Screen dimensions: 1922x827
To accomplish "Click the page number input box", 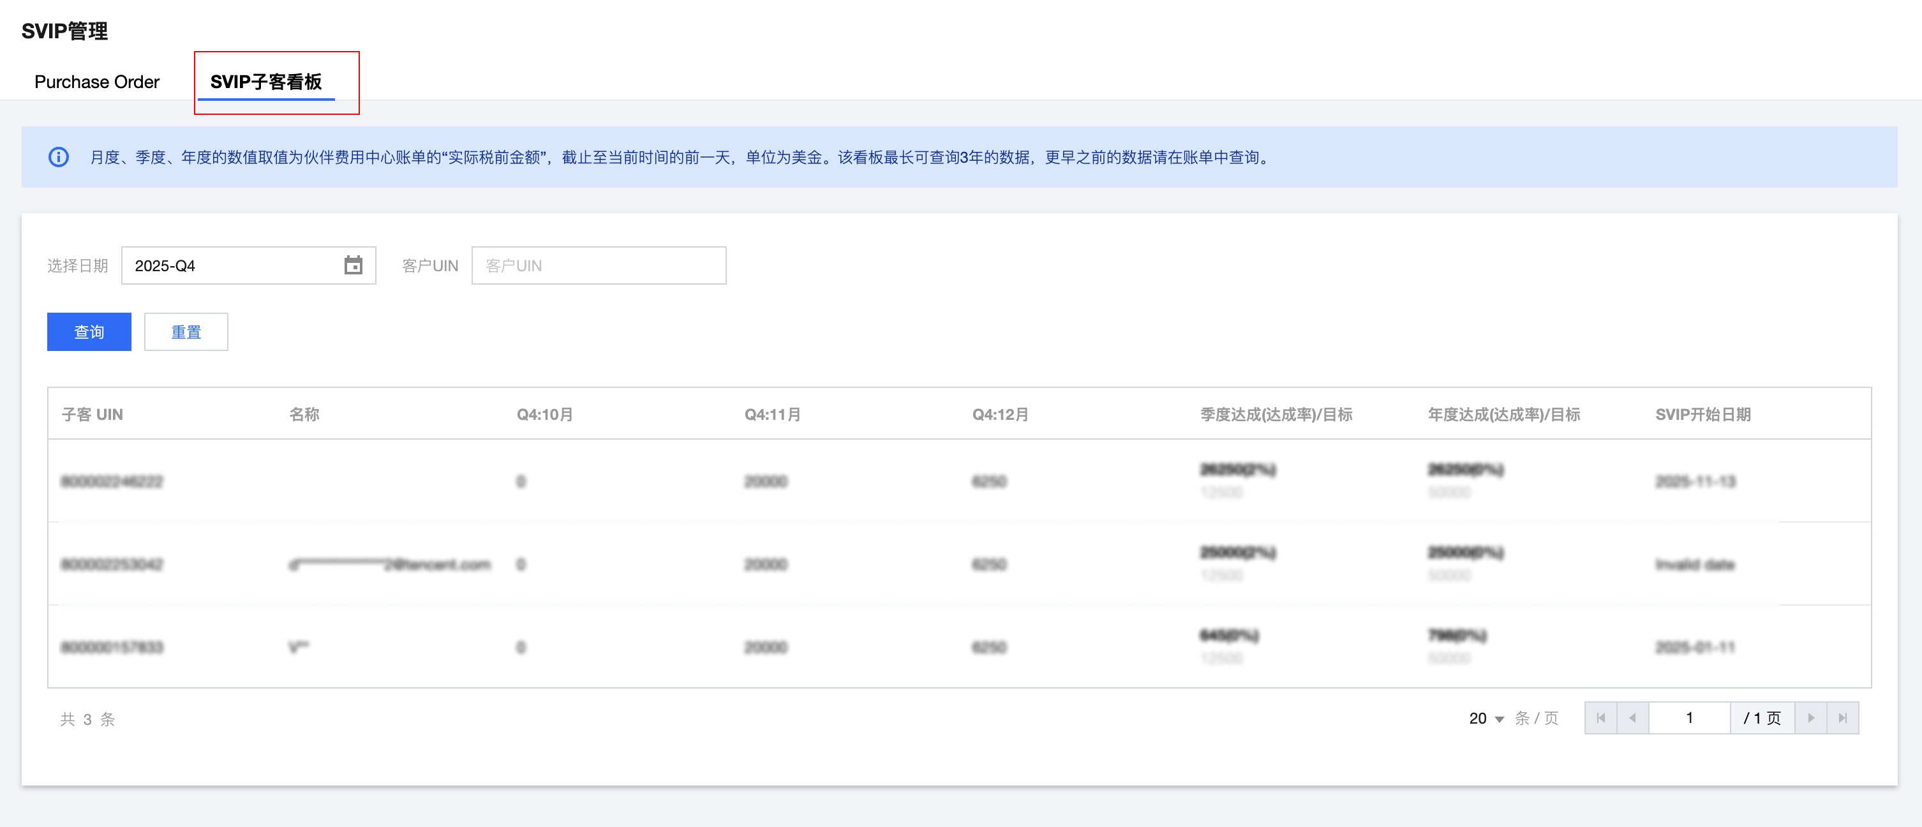I will pos(1688,718).
